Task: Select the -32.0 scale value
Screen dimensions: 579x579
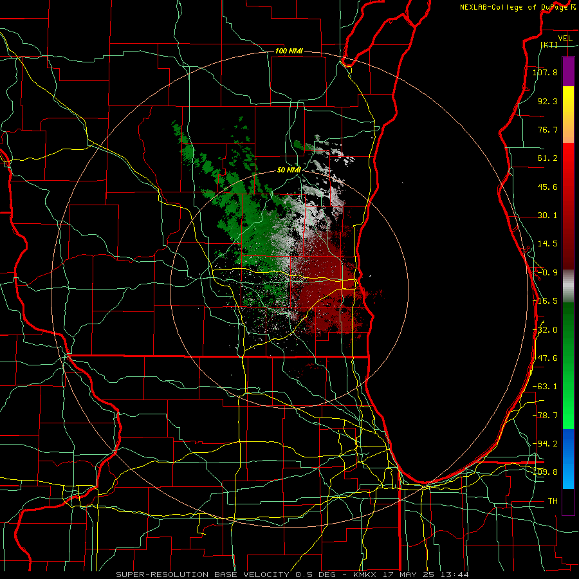Action: (x=545, y=330)
